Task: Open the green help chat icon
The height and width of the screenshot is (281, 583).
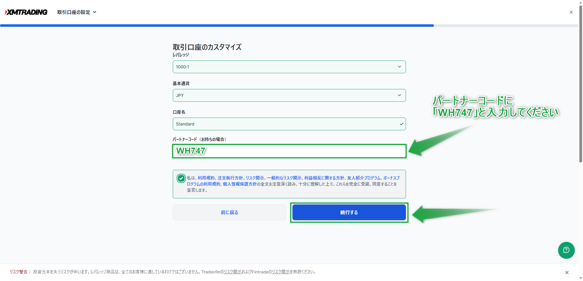Action: (566, 250)
